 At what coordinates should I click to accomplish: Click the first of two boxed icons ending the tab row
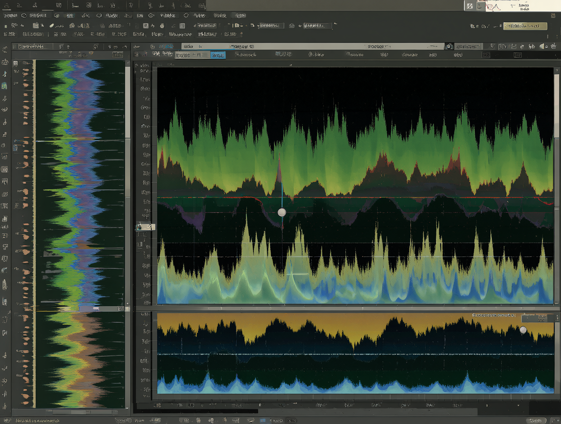(486, 55)
